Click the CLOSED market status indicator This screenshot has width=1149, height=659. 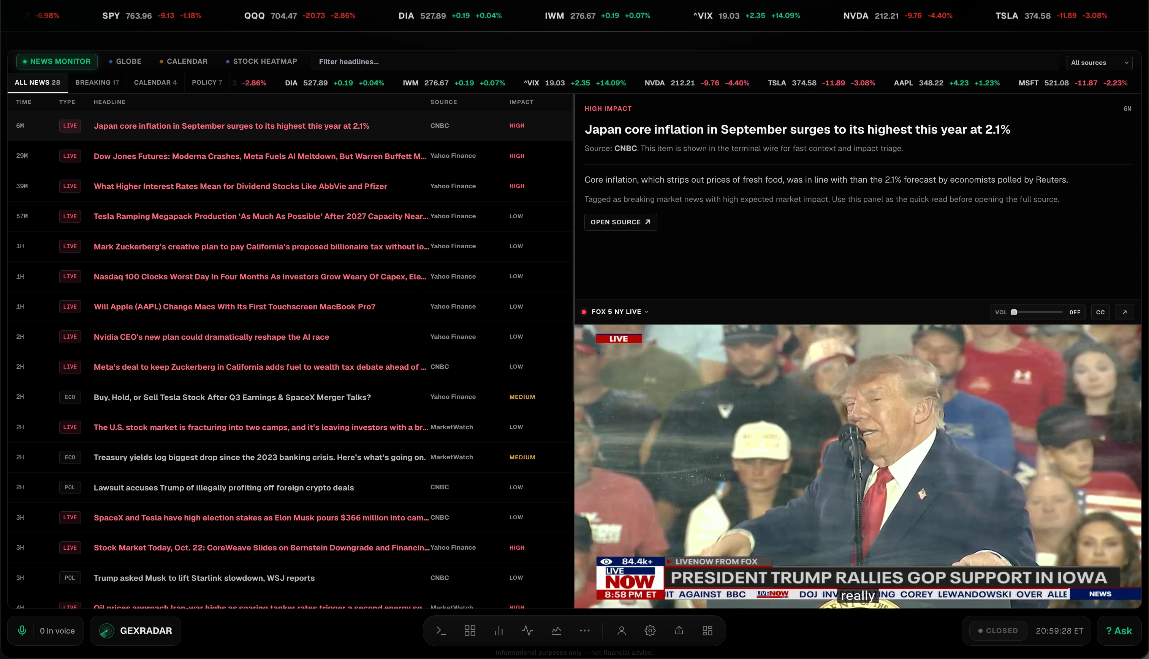tap(998, 631)
